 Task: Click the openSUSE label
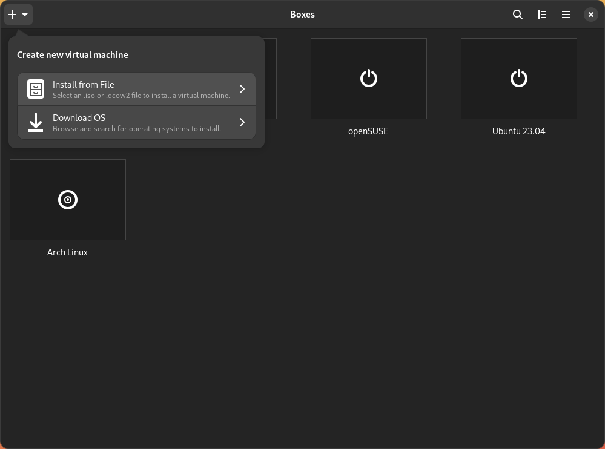(x=368, y=131)
